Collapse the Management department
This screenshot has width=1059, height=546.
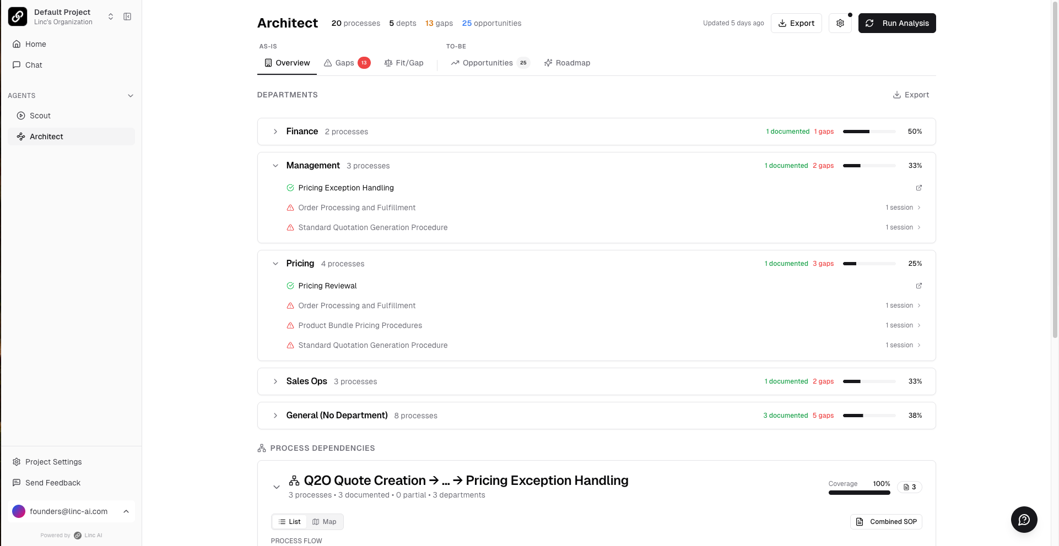(x=275, y=166)
